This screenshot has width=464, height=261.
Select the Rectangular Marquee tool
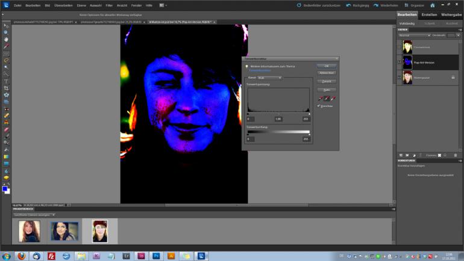click(6, 54)
